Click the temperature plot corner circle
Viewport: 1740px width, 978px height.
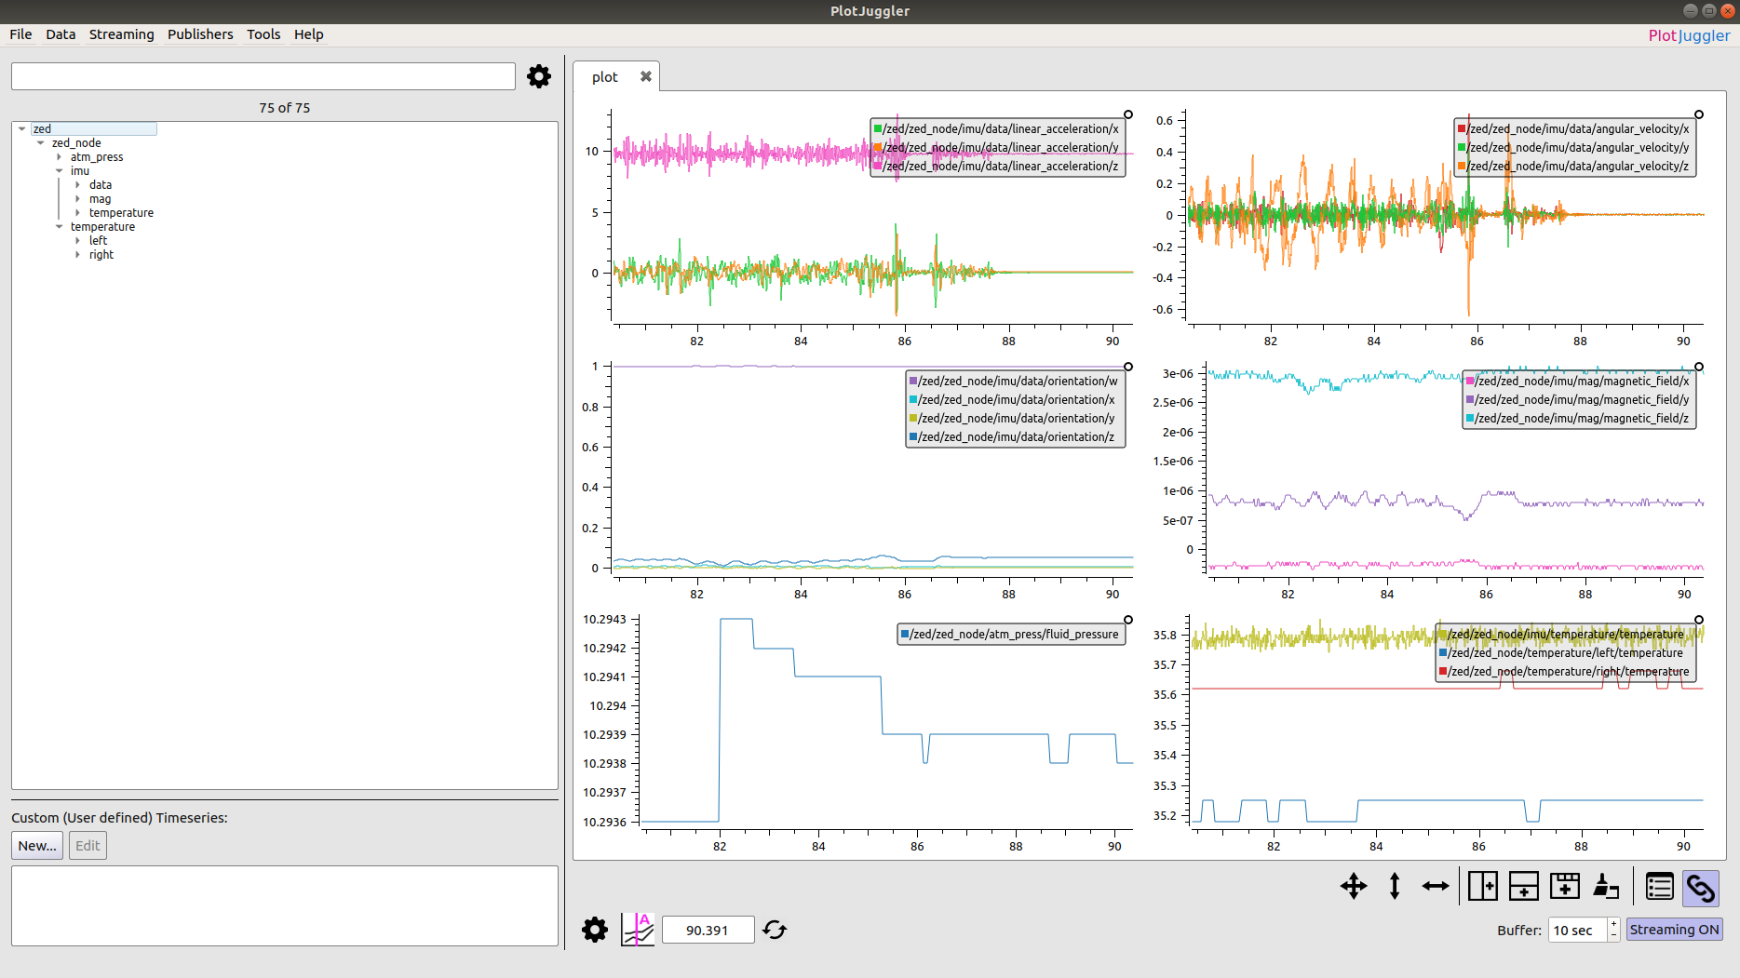tap(1699, 620)
